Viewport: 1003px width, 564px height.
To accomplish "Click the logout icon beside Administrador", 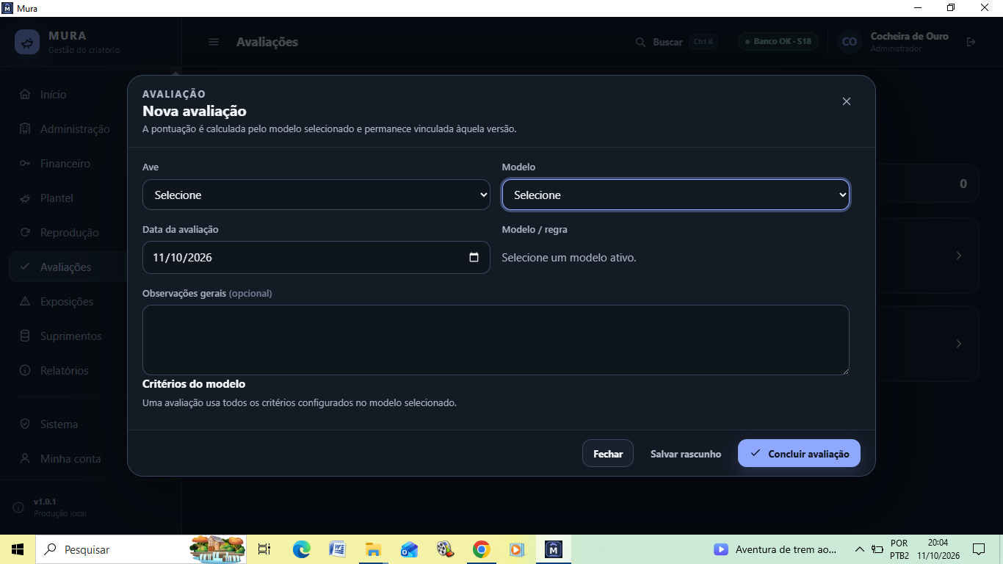I will [971, 42].
